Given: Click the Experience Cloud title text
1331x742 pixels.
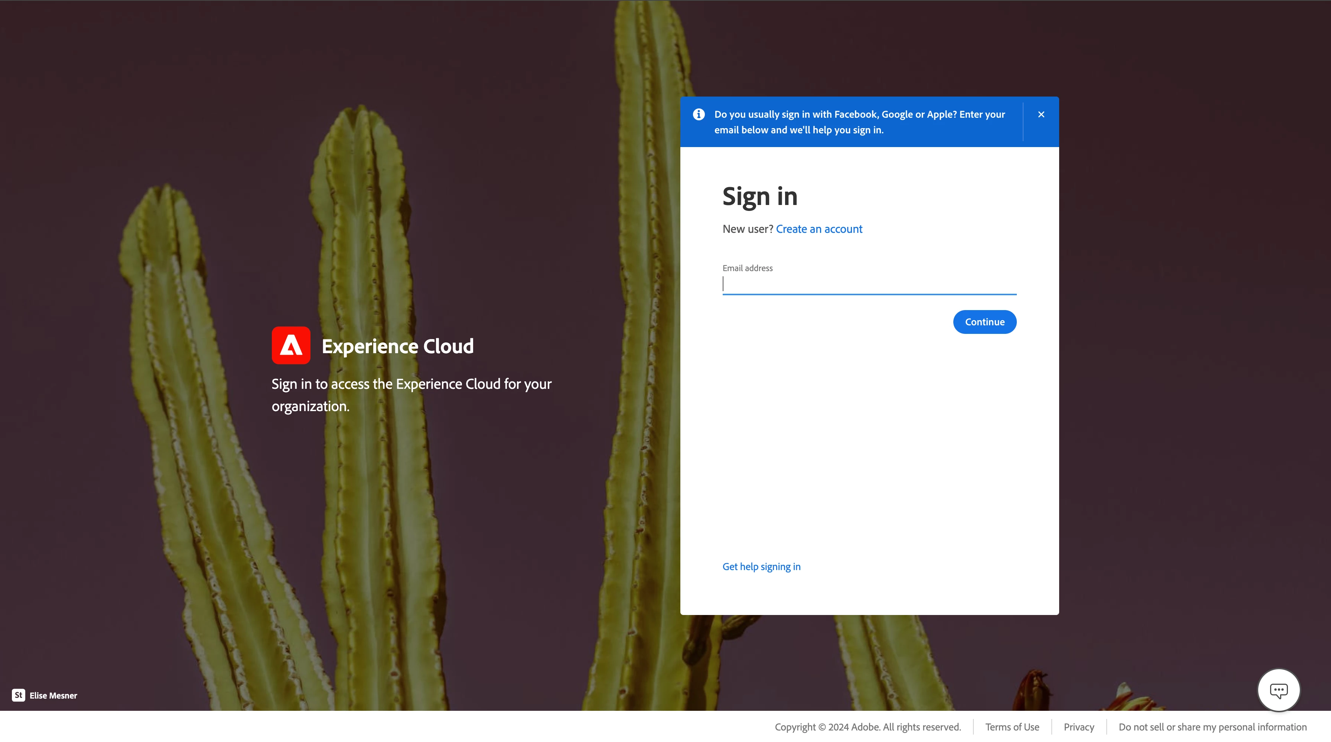Looking at the screenshot, I should tap(397, 346).
